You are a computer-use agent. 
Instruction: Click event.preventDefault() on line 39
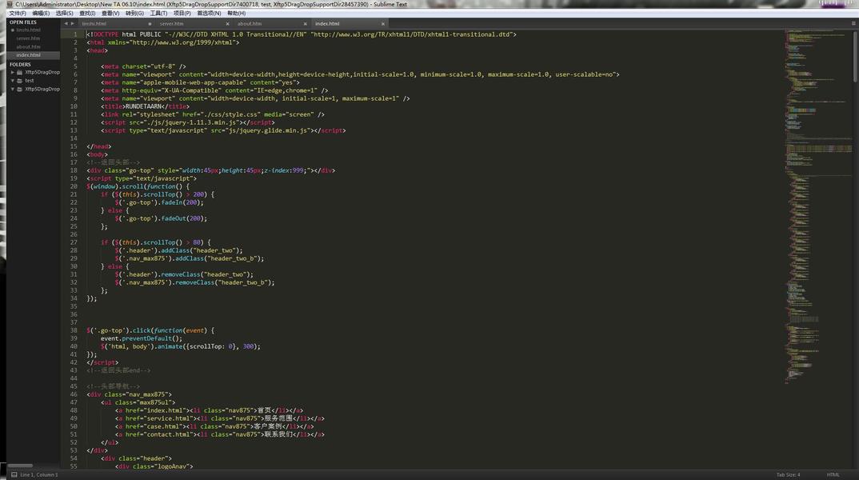(x=142, y=338)
